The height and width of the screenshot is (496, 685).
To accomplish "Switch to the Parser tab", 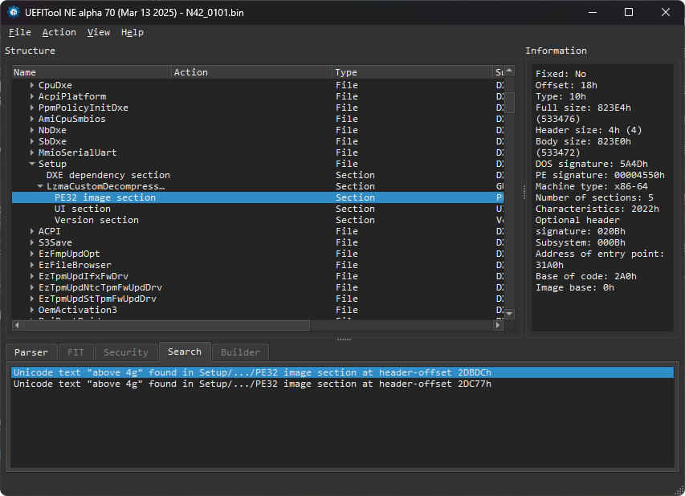I will pyautogui.click(x=31, y=352).
